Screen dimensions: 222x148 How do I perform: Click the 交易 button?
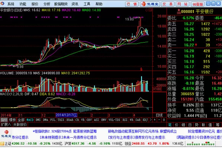(168, 4)
